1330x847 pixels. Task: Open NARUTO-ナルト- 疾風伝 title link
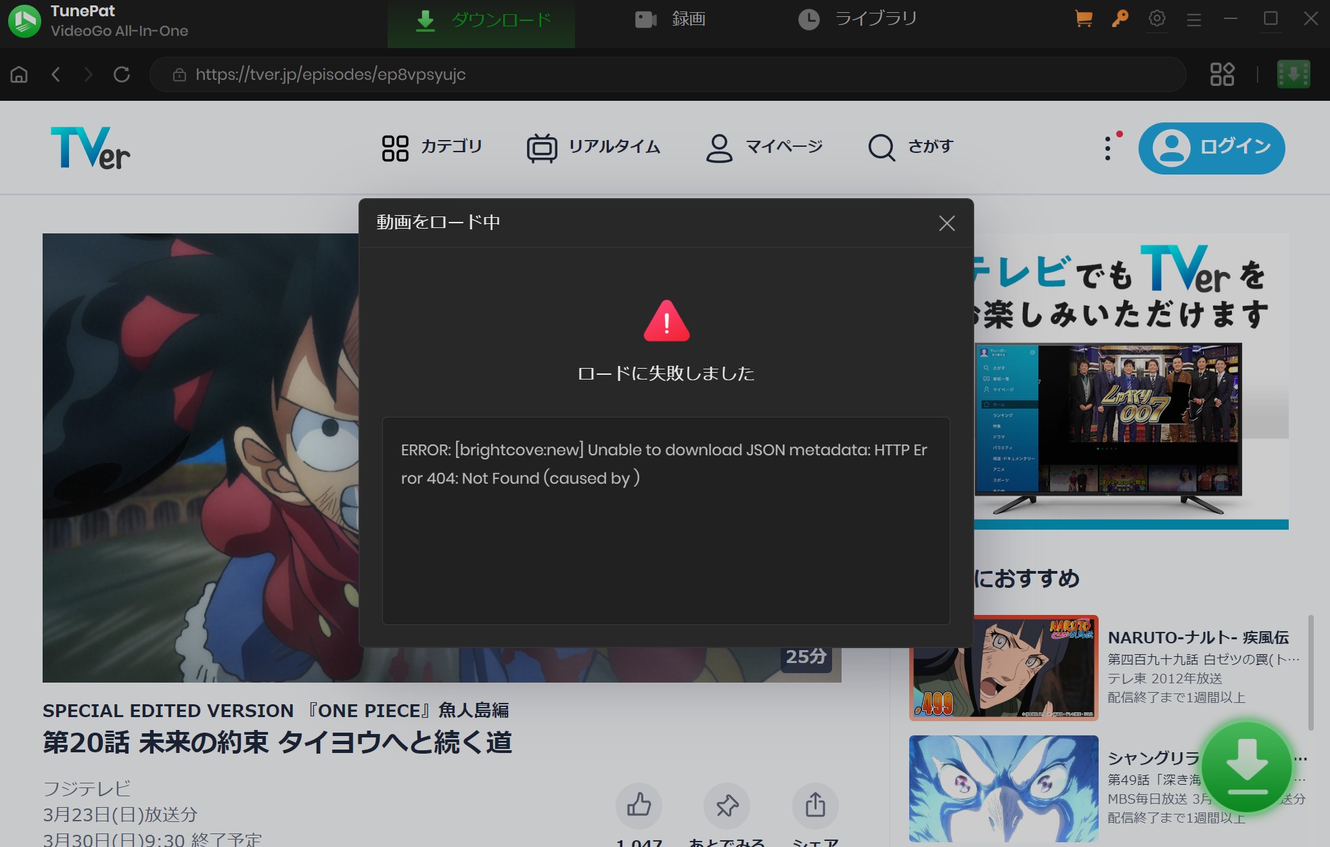pyautogui.click(x=1198, y=637)
